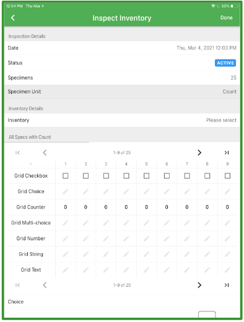Jump to last page in bottom pager
Viewport: 244px width, 322px height.
tap(227, 285)
